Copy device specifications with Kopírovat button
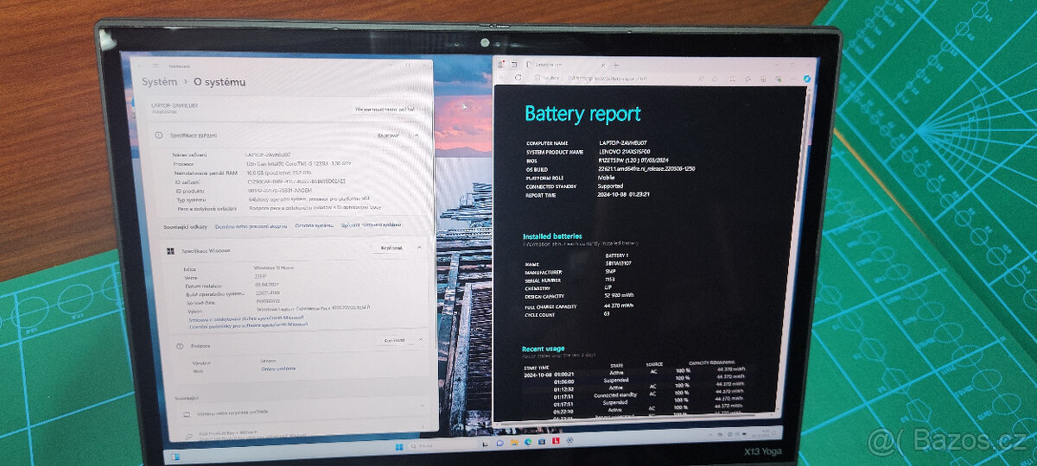Screen dimensions: 1037x466 [x=389, y=135]
